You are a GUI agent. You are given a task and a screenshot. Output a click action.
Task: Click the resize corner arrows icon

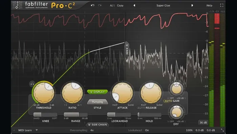coord(222,130)
